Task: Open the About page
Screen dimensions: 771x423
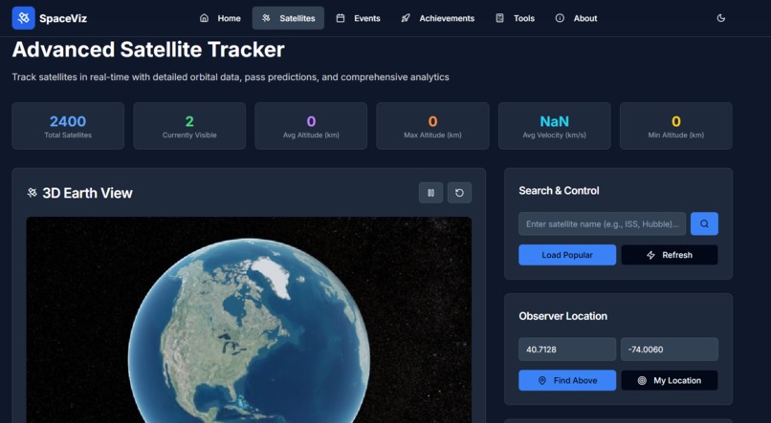Action: [x=576, y=18]
